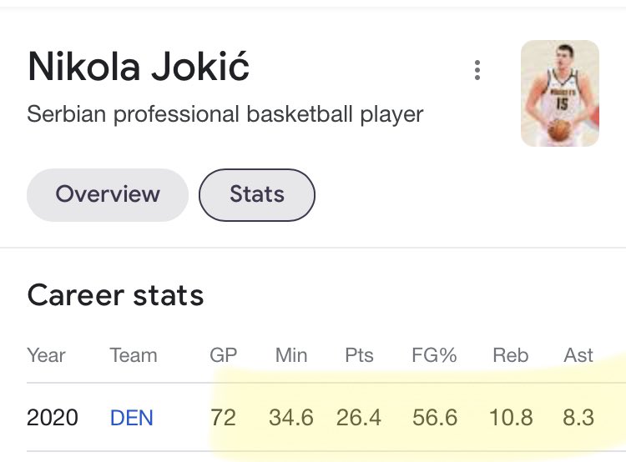Screen dimensions: 626x462
Task: Click the Career stats heading
Action: click(x=115, y=295)
